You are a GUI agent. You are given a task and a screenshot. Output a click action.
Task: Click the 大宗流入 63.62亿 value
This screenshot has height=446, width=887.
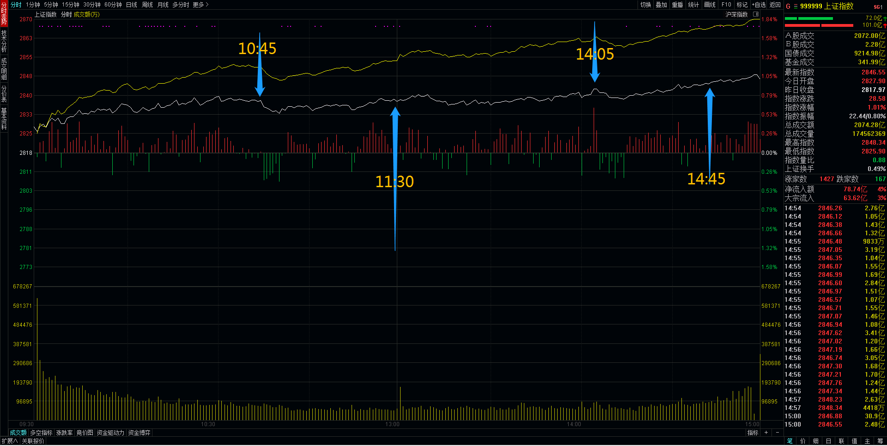(x=856, y=198)
